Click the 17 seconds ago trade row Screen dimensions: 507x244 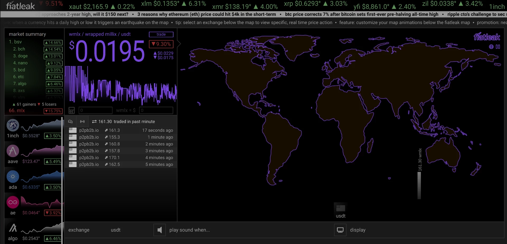[121, 130]
